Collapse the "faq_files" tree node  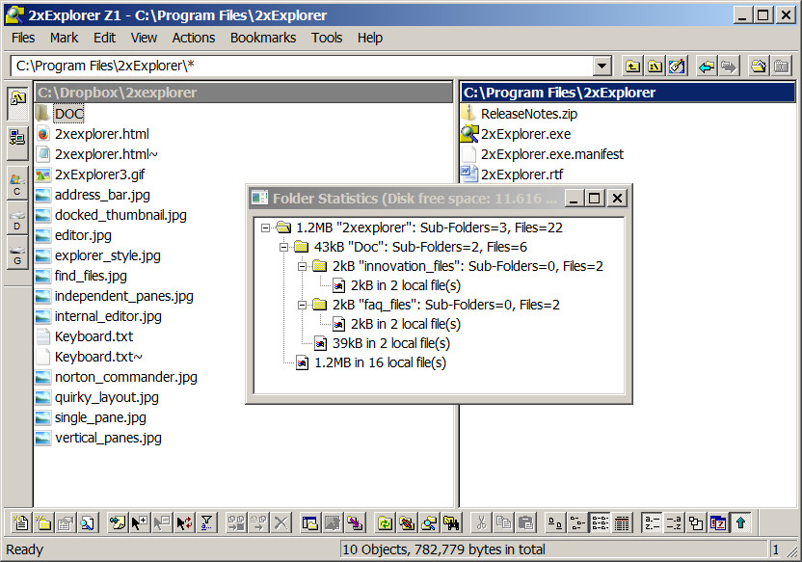pyautogui.click(x=302, y=306)
